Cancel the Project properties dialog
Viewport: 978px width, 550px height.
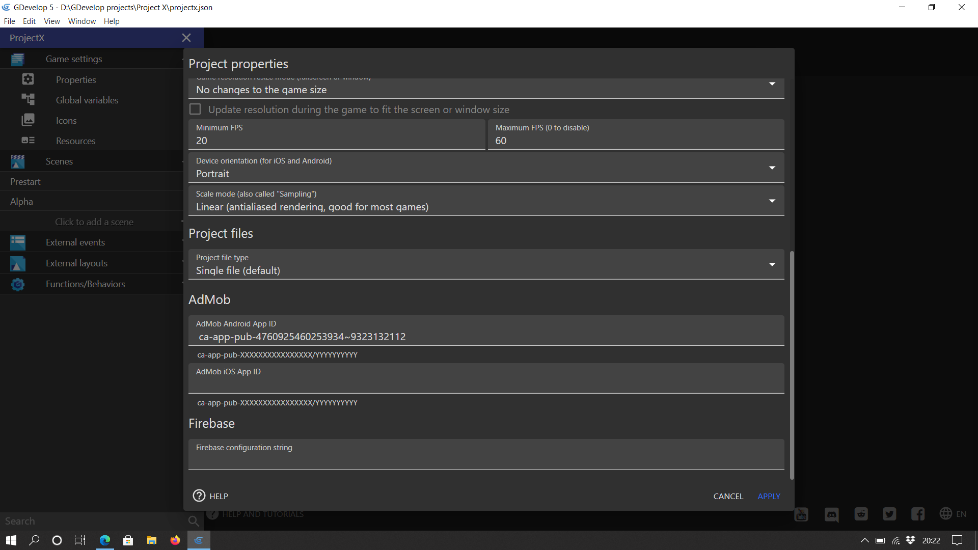click(728, 496)
